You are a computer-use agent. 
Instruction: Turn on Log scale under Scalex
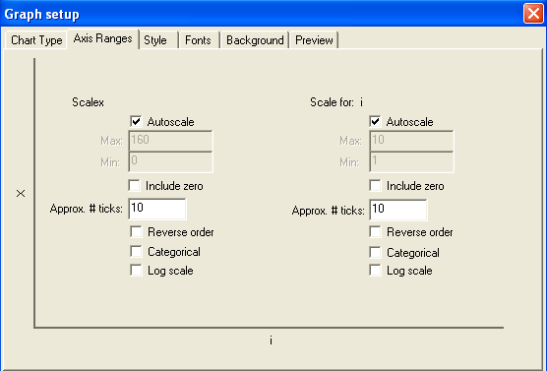click(x=136, y=271)
